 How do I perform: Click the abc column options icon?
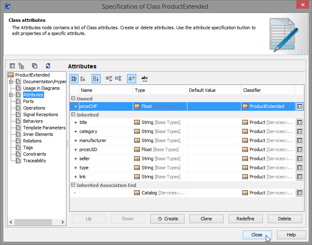(x=144, y=78)
